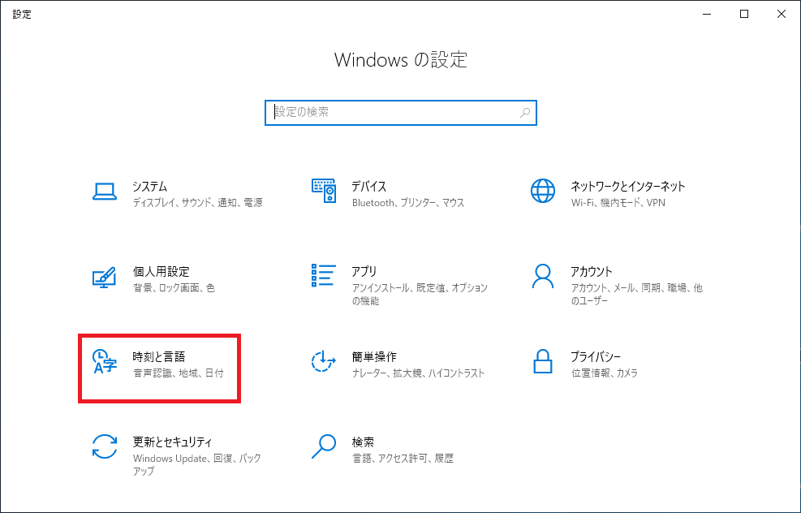Click the text 音声認識、地域、日付
Screen dimensions: 801x513
(x=179, y=373)
